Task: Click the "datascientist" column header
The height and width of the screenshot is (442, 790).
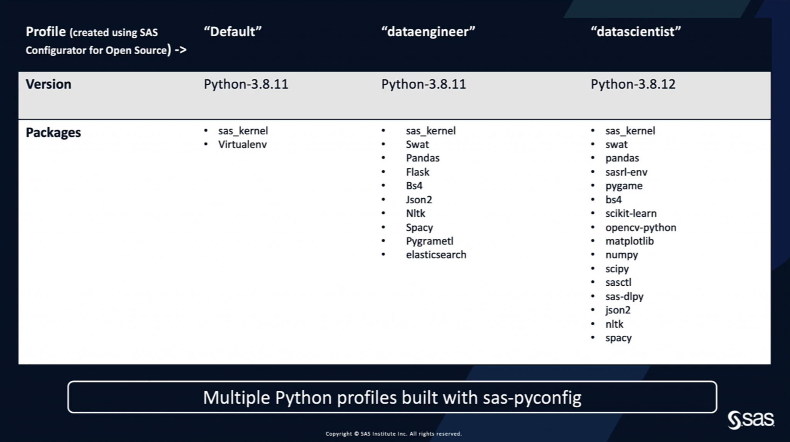Action: click(x=636, y=32)
